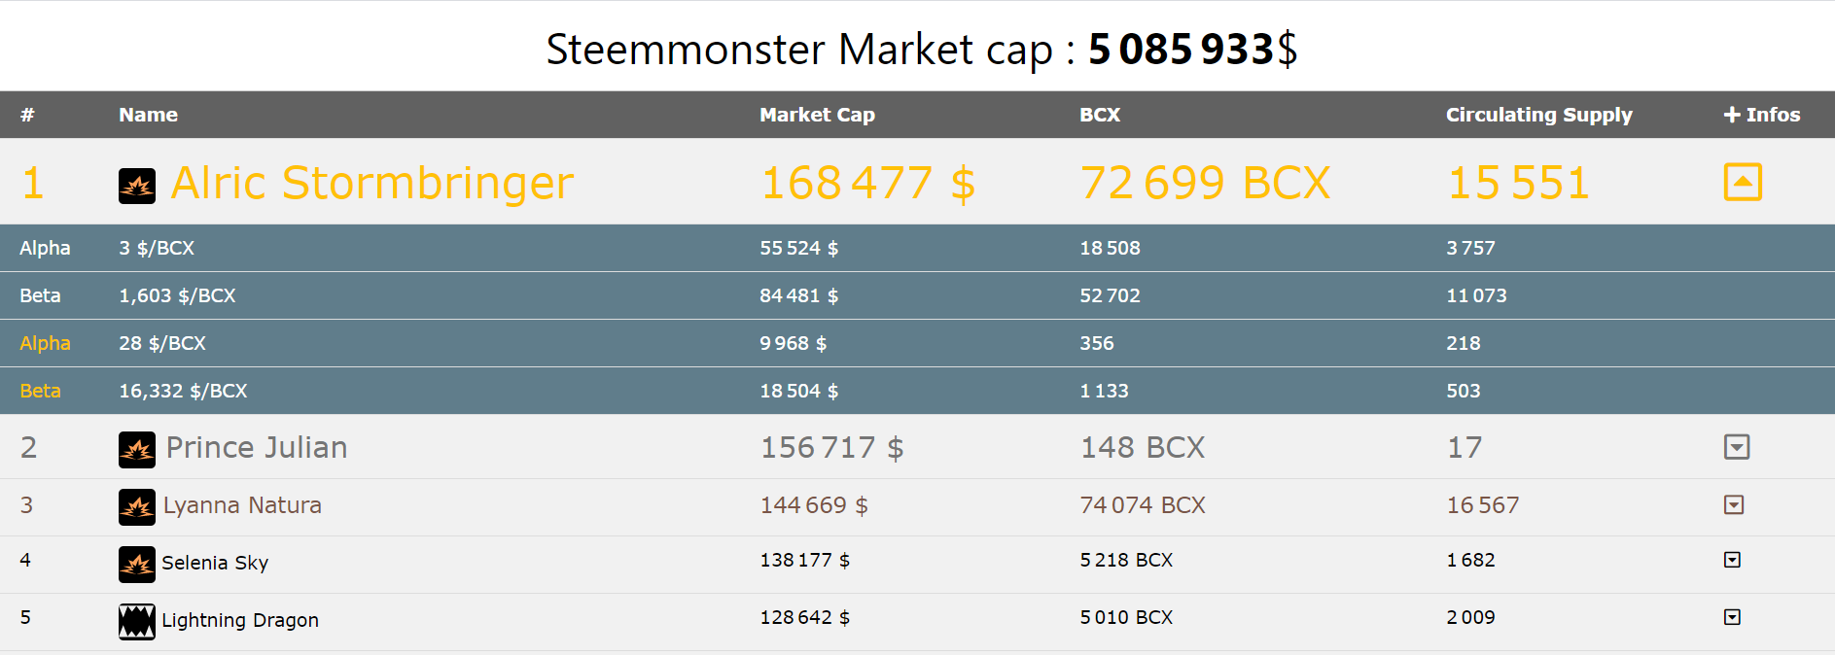Viewport: 1835px width, 655px height.
Task: Click the BCX column header
Action: pos(1099,115)
